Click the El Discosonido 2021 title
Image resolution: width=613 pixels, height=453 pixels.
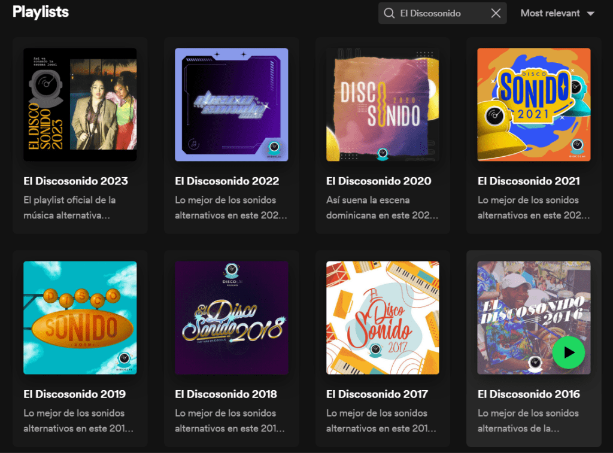coord(529,181)
